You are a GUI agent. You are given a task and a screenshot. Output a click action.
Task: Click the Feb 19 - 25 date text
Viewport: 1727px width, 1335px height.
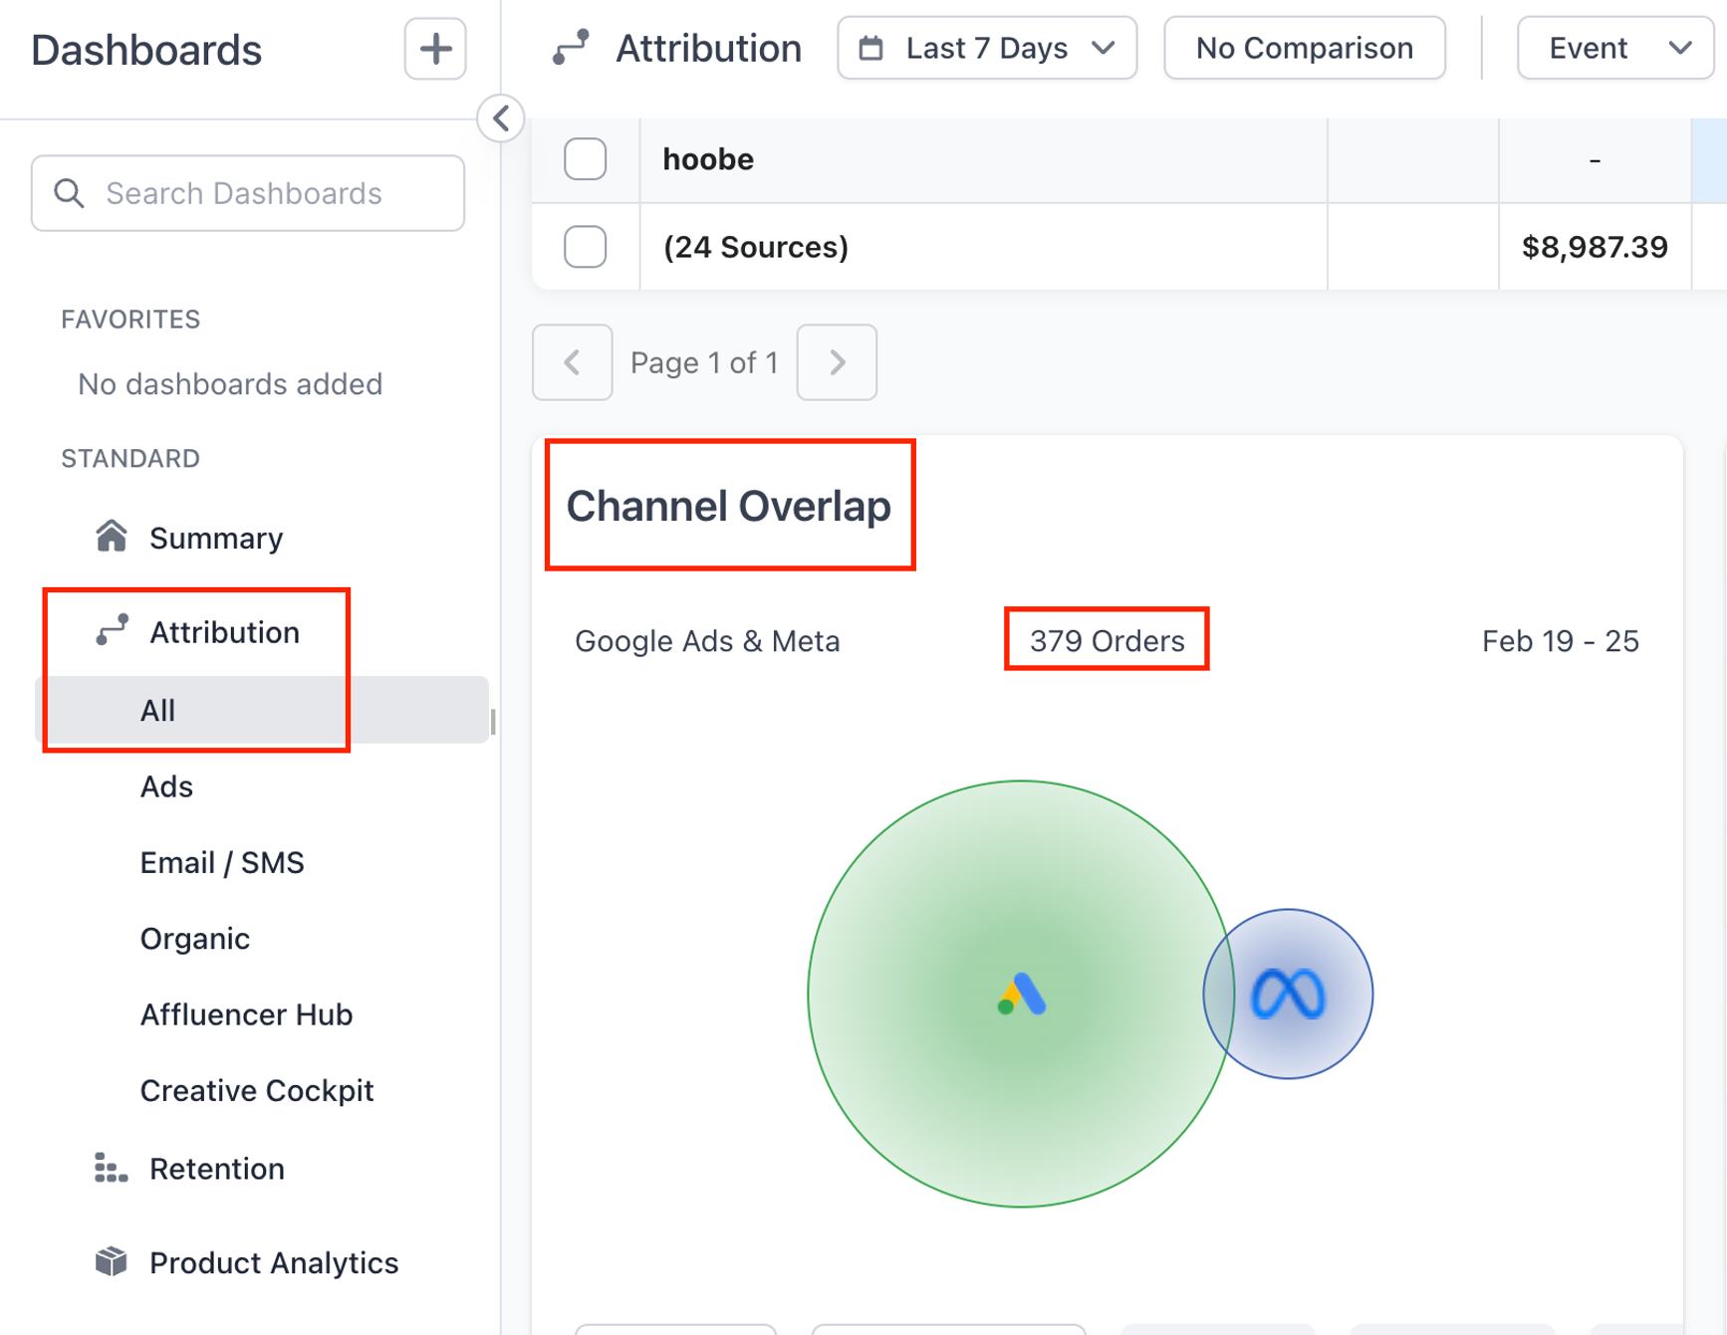(1560, 641)
